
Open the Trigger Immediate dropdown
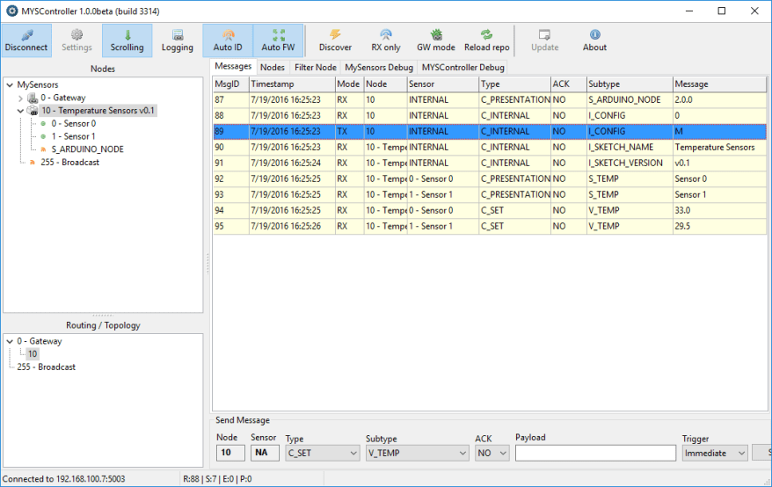[x=715, y=453]
